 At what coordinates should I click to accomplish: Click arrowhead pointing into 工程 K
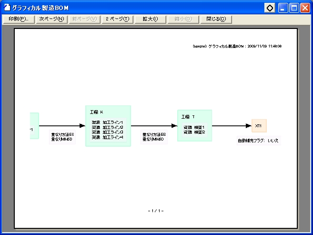(82, 125)
